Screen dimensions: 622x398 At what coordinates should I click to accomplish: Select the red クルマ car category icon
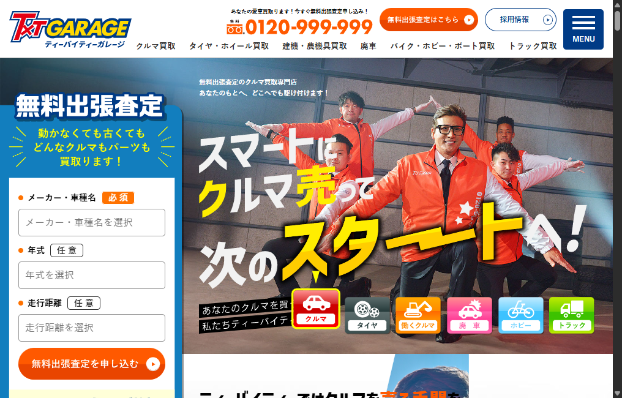[316, 309]
